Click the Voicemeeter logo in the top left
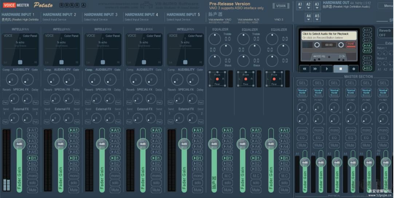This screenshot has width=394, height=198. tap(16, 5)
